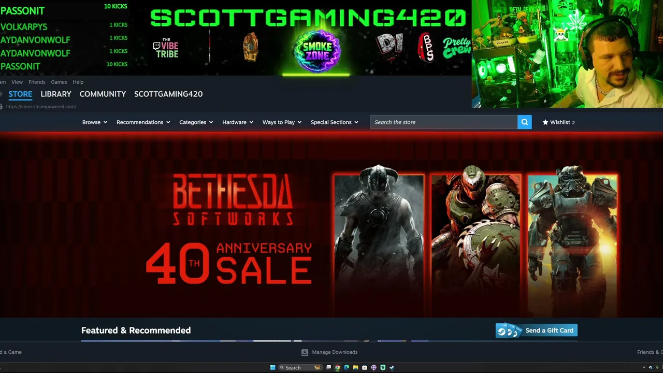
Task: Click the store.steampowered.com URL bar
Action: [41, 107]
